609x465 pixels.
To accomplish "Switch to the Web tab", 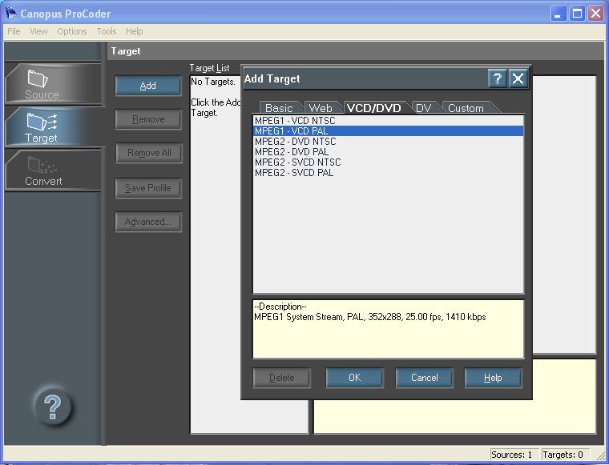I will 321,108.
